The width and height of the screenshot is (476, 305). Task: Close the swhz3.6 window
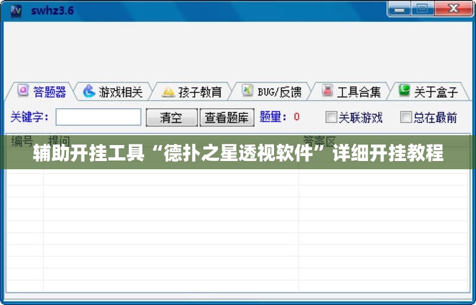453,9
